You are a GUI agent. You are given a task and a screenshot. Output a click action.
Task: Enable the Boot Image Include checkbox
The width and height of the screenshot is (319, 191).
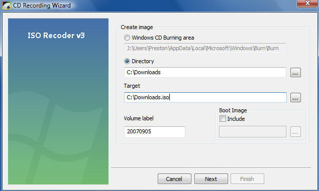223,118
